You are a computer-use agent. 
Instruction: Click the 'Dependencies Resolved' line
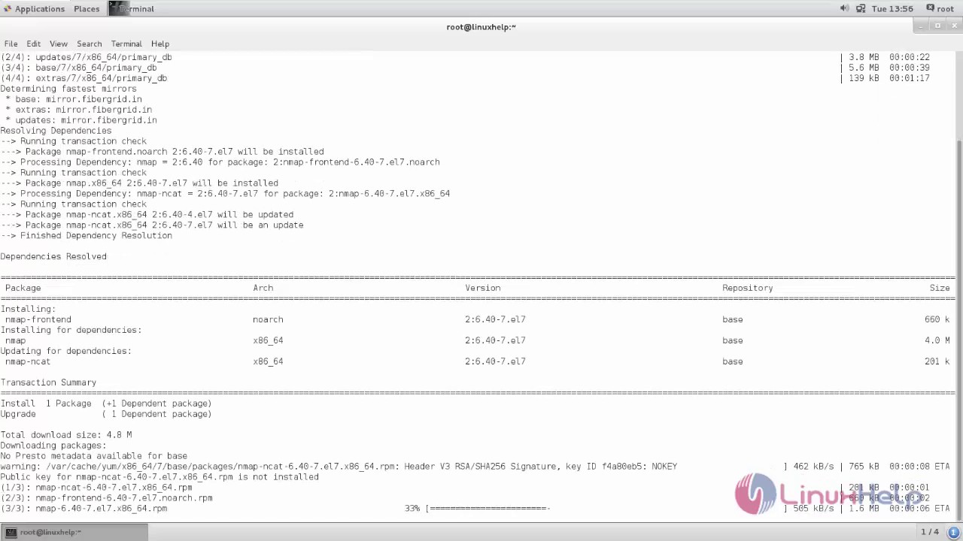pyautogui.click(x=53, y=256)
